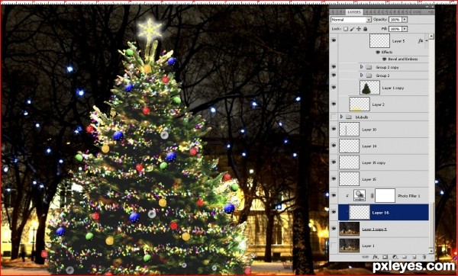The width and height of the screenshot is (458, 276).
Task: Select the Layer 1 copy 5 thumbnail
Action: [x=350, y=229]
